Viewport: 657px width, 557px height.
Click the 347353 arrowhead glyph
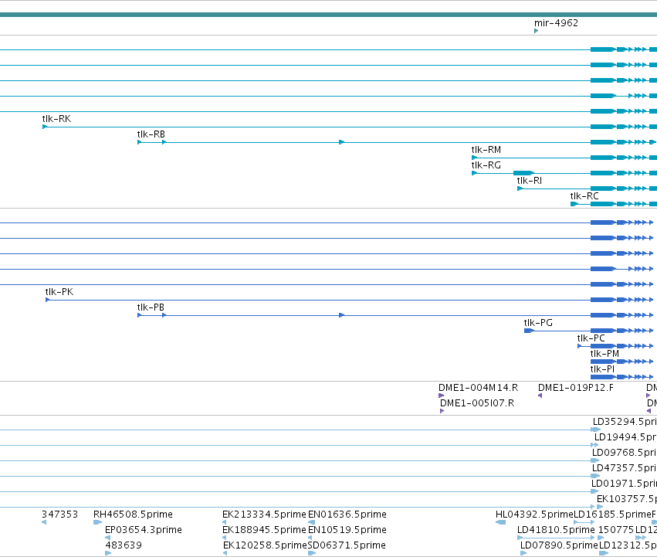point(44,522)
